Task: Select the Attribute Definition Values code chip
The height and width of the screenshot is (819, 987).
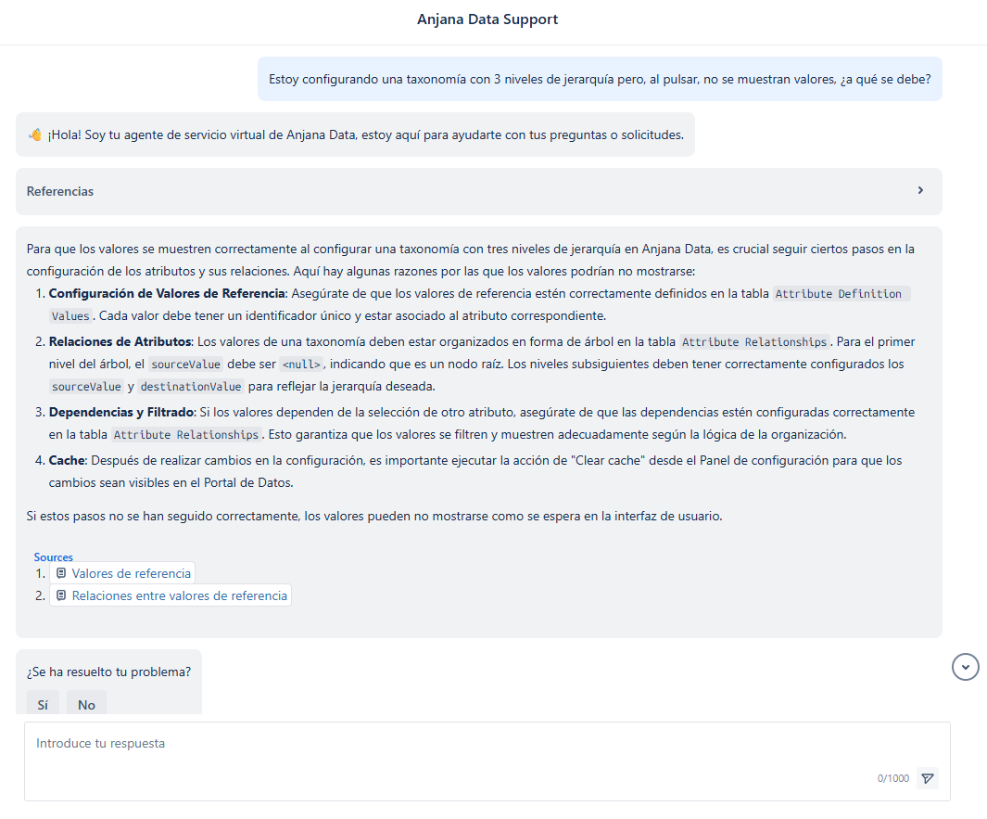Action: [x=840, y=293]
